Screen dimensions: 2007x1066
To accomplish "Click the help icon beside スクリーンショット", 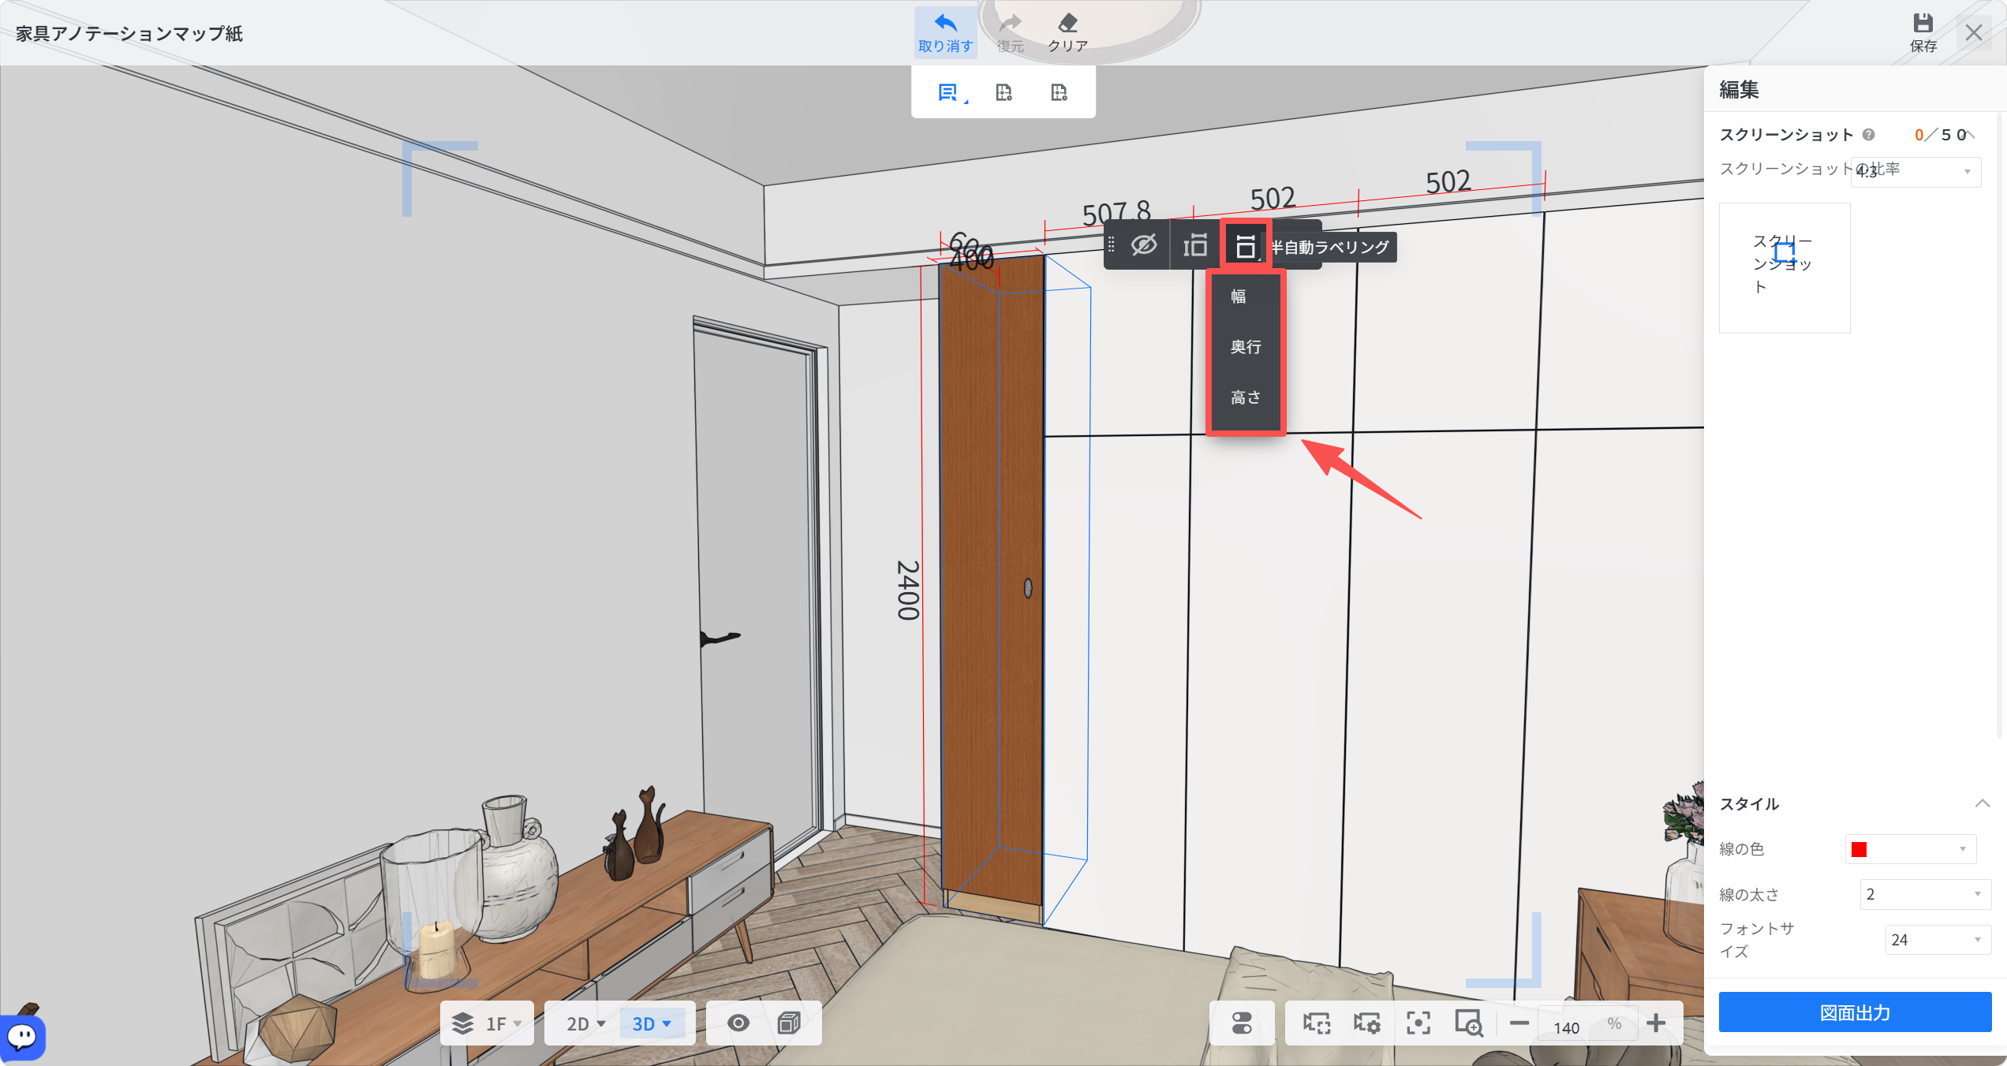I will 1868,134.
